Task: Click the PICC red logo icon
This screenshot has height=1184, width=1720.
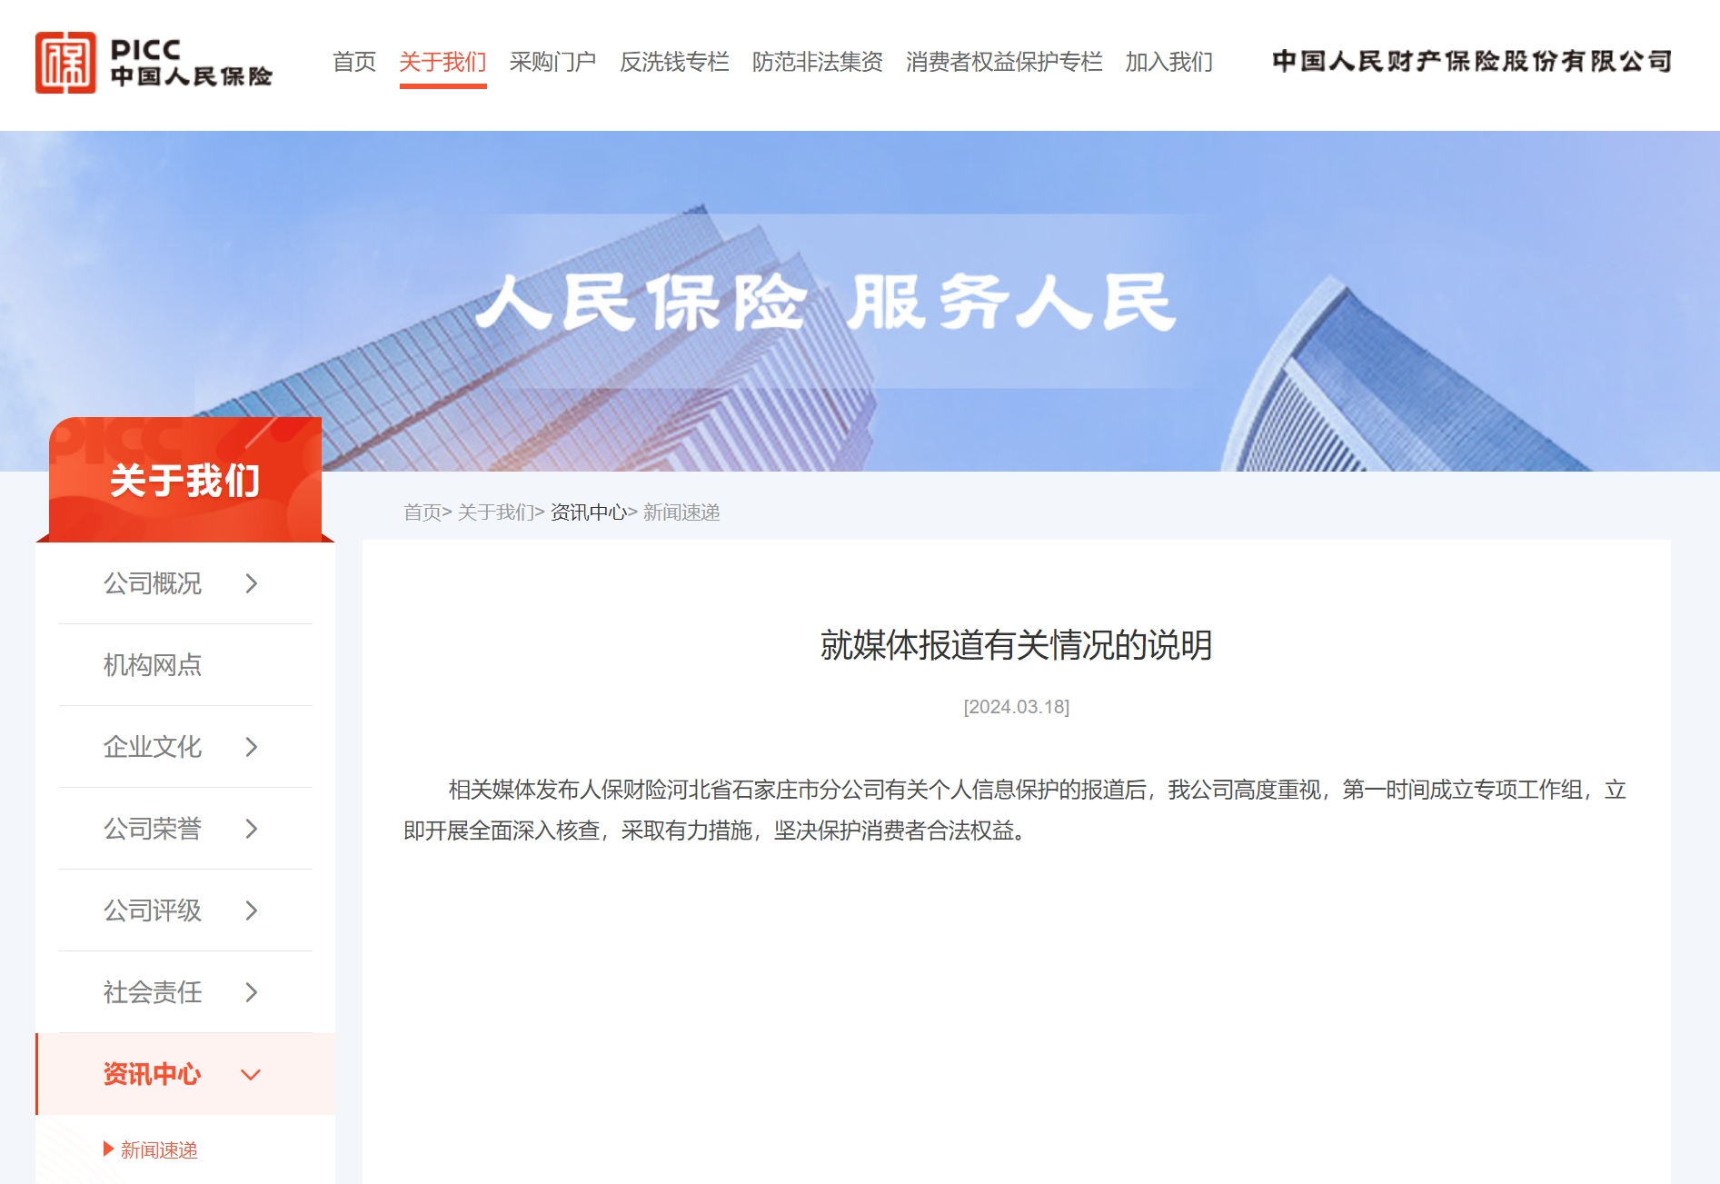Action: tap(65, 63)
